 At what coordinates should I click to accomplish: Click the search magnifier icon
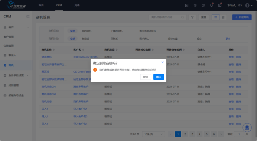click(x=182, y=17)
